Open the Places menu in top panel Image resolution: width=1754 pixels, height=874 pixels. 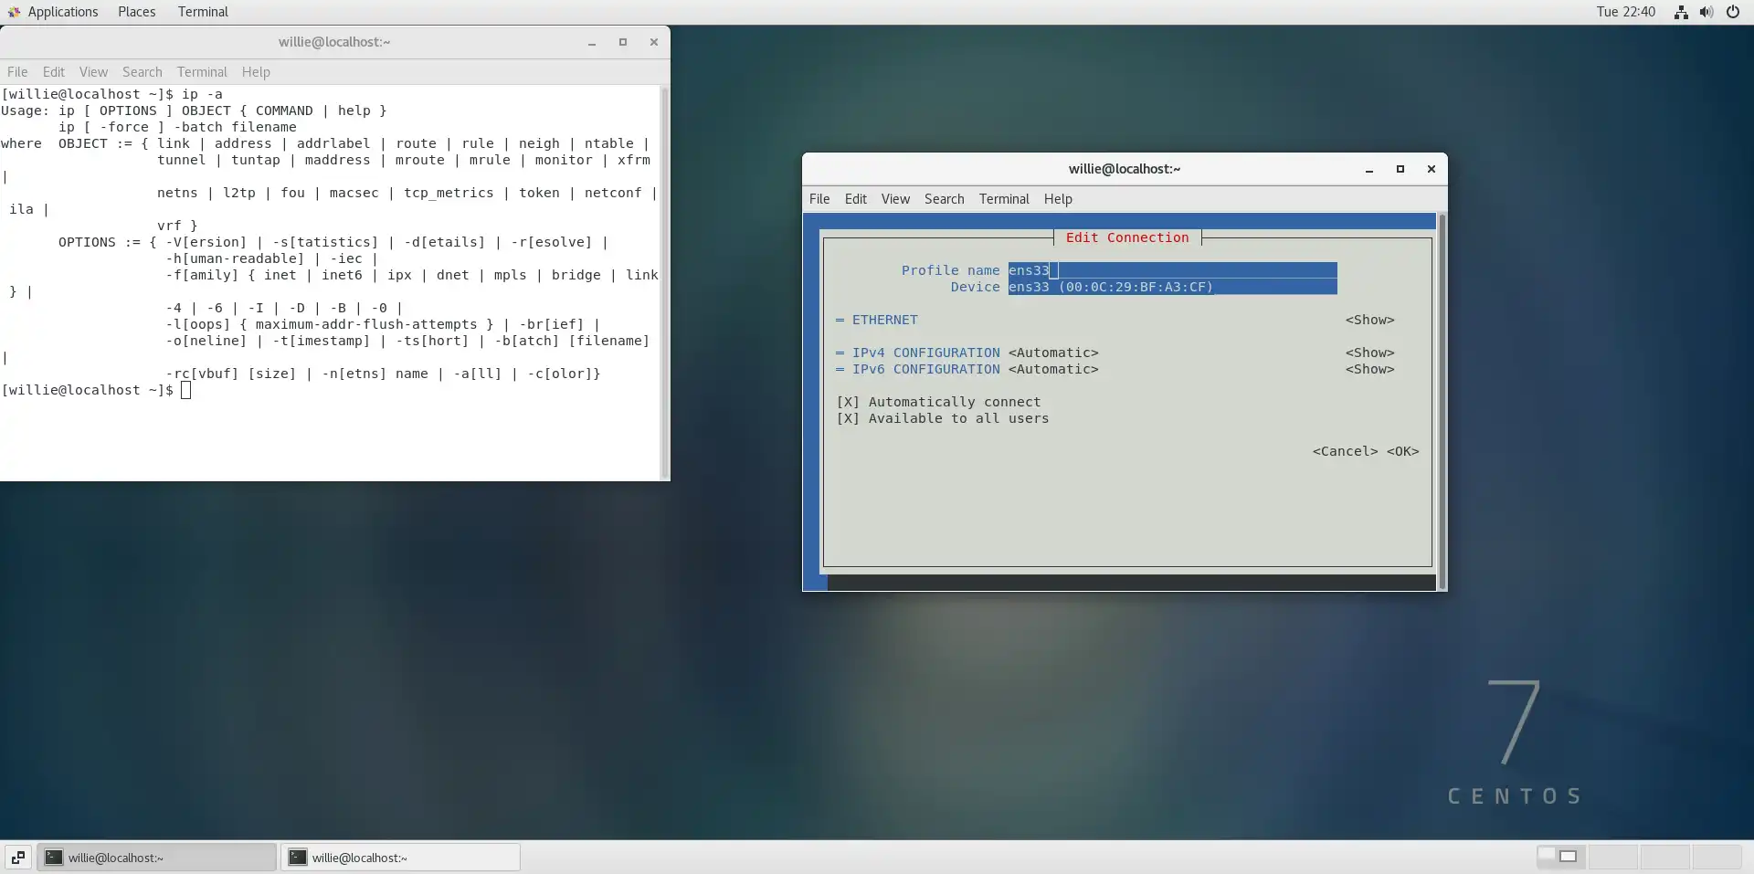coord(137,12)
